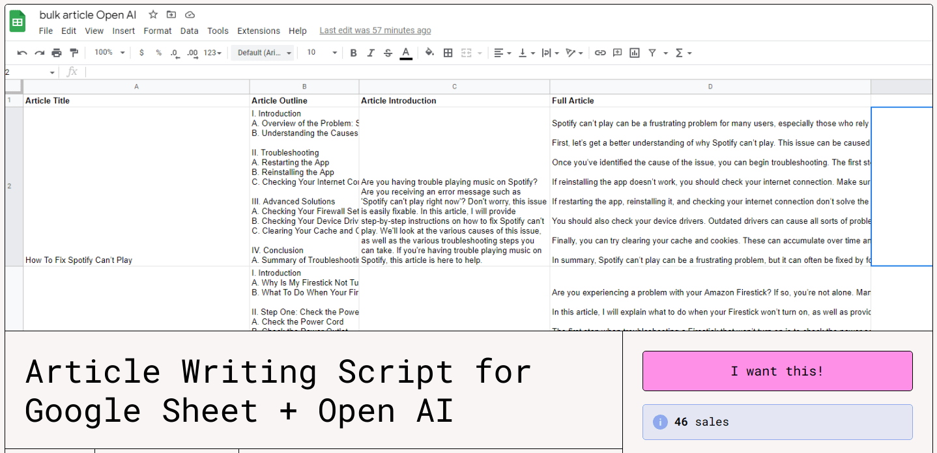
Task: Open the Format menu
Action: [x=158, y=31]
